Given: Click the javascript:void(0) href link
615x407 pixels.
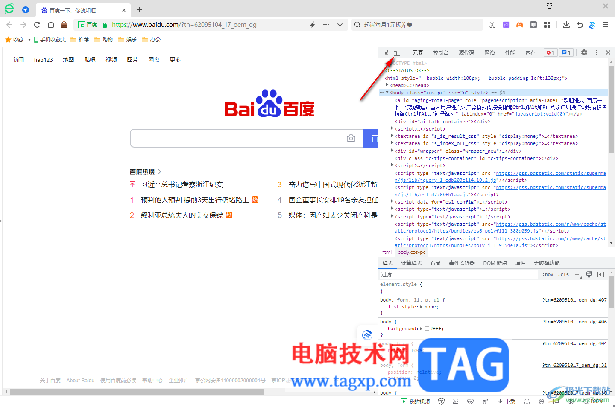Looking at the screenshot, I should pyautogui.click(x=540, y=114).
